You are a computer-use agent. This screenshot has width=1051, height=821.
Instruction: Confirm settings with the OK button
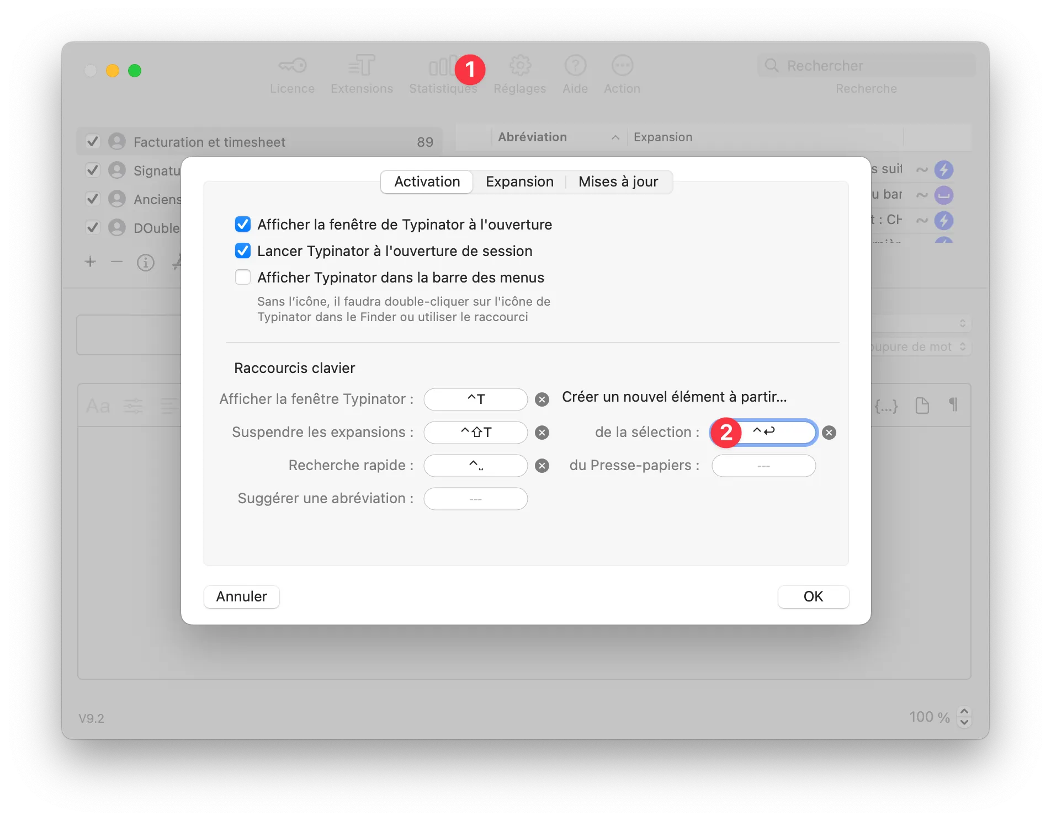pos(813,596)
